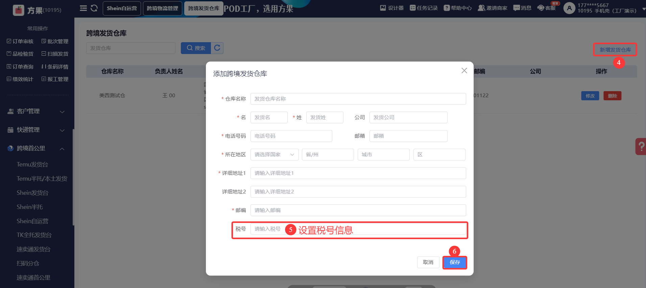The width and height of the screenshot is (646, 288).
Task: Open 订单查询 shortcut
Action: [x=20, y=67]
